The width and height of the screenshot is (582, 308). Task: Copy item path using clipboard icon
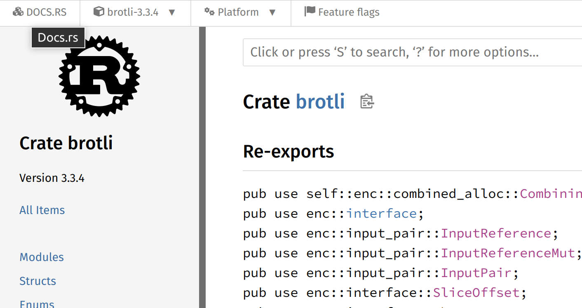(367, 101)
